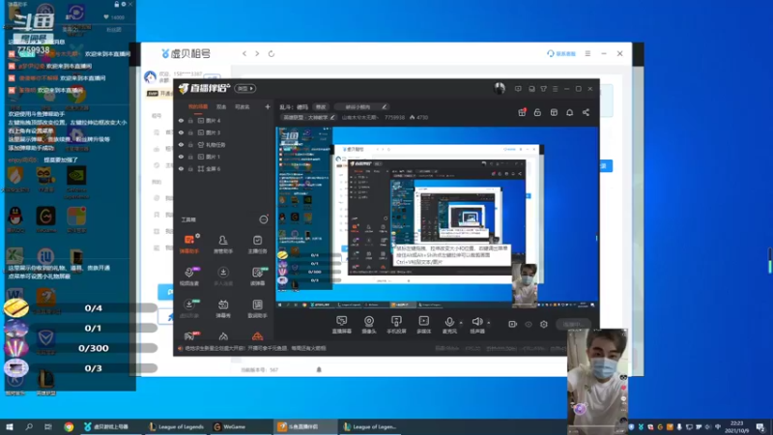Open the mode switch pill beside the logo
The height and width of the screenshot is (435, 773).
coord(245,88)
